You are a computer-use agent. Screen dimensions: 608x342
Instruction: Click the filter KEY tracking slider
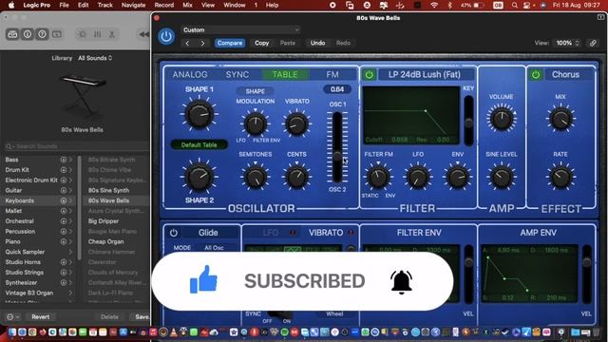[468, 120]
